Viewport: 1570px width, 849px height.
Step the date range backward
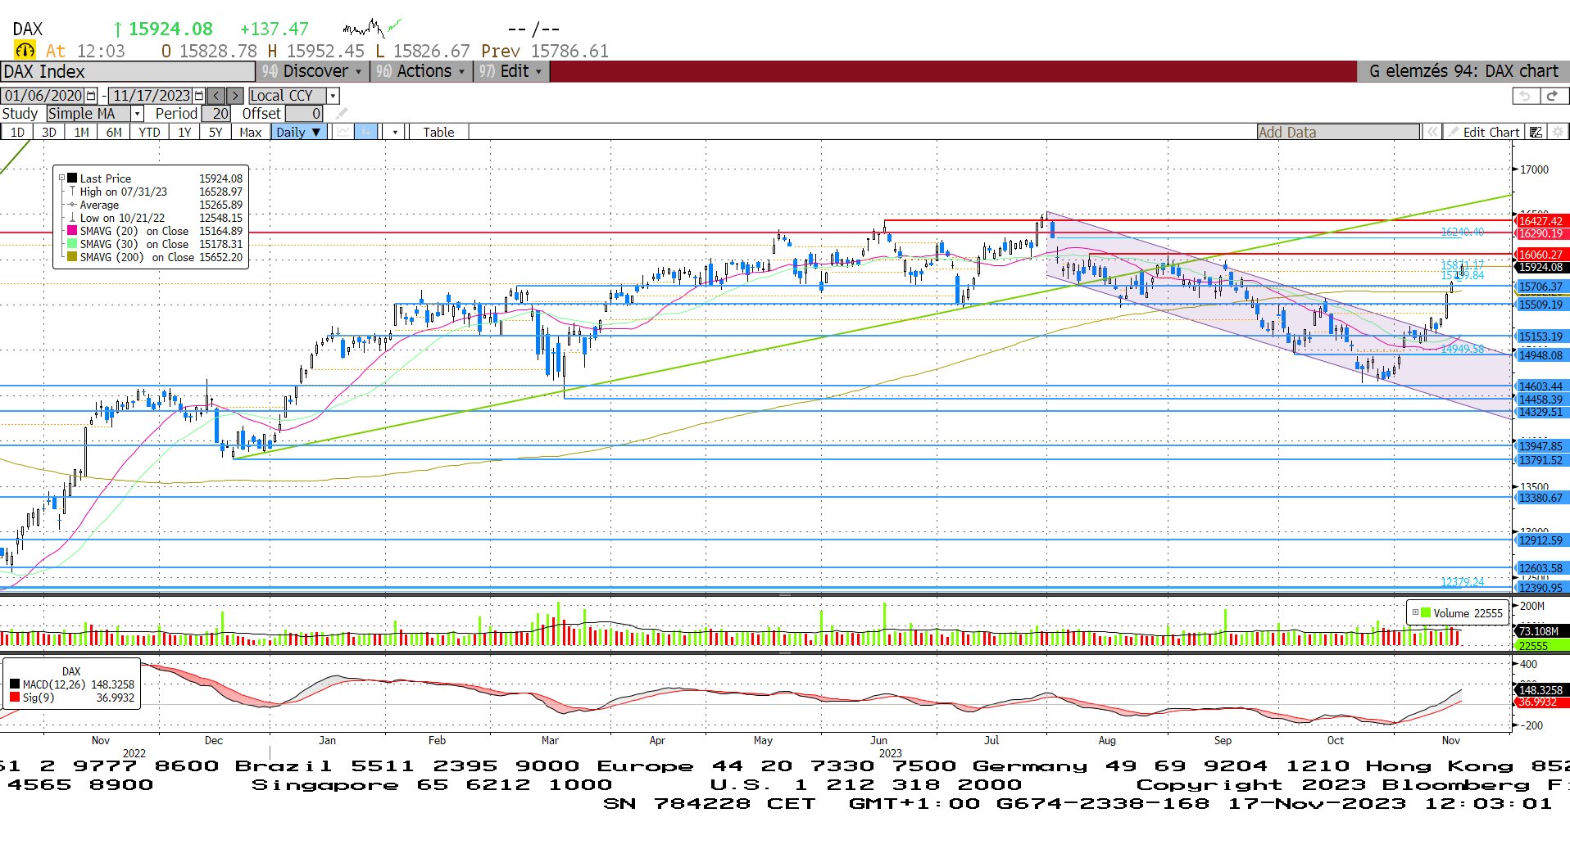tap(216, 96)
